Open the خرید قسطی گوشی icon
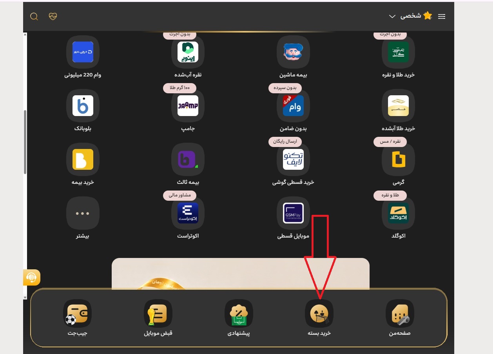 [x=293, y=159]
